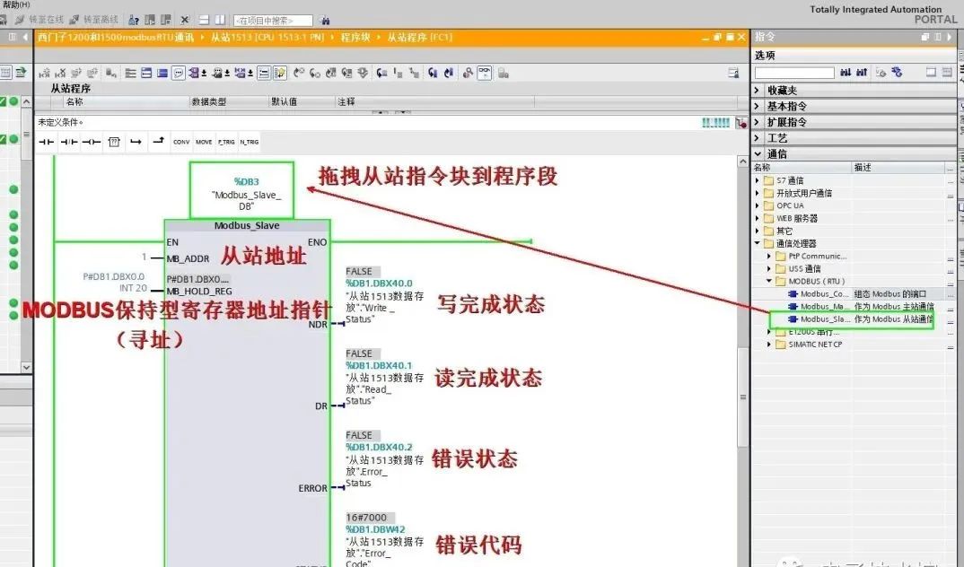The image size is (964, 567).
Task: Toggle the highlighted notepad toolbar icon
Action: [x=280, y=73]
